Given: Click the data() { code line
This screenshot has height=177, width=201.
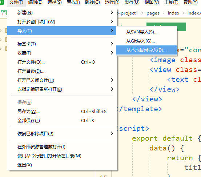Looking at the screenshot, I should tap(166, 148).
